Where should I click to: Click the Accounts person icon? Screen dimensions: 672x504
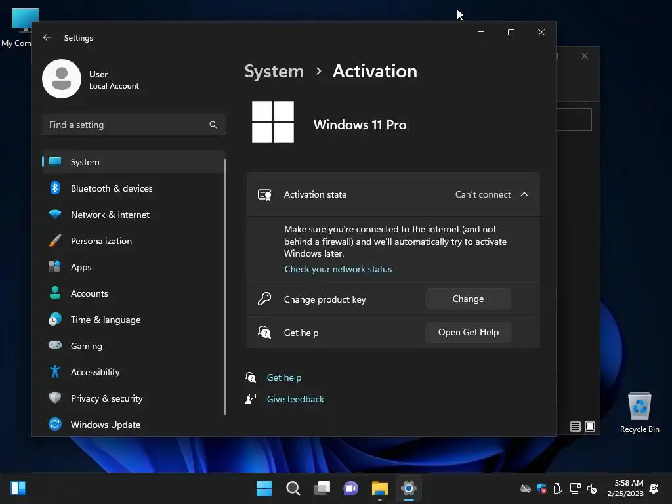coord(55,293)
